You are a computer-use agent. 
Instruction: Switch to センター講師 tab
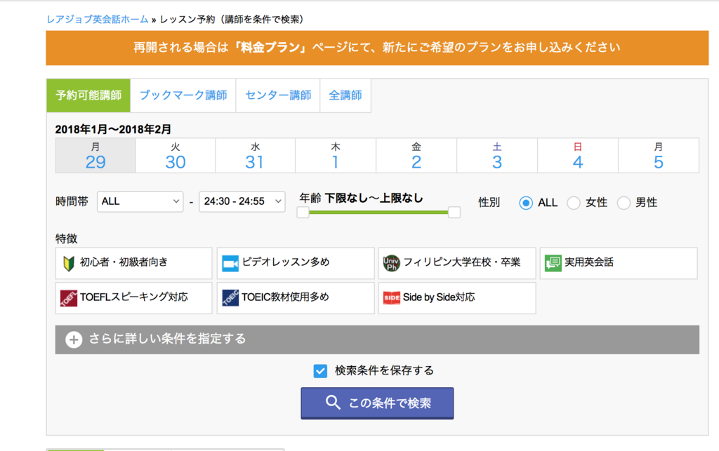tap(278, 95)
